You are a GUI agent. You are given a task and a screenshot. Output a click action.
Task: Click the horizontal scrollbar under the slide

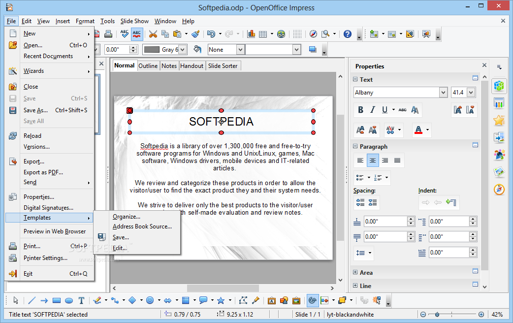tap(223, 289)
